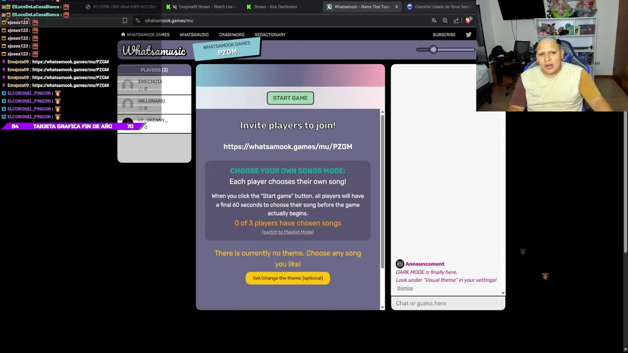Image resolution: width=628 pixels, height=353 pixels.
Task: Switch to the 97c52f38 browser tab
Action: pos(121,7)
